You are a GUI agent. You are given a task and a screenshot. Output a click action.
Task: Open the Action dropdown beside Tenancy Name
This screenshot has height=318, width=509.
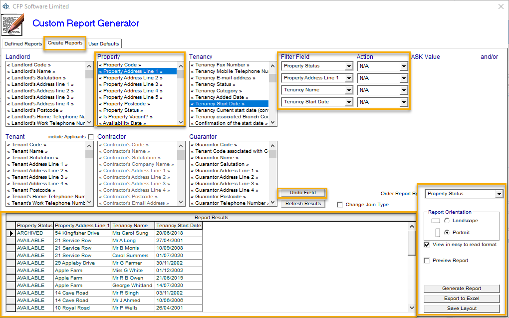[404, 90]
